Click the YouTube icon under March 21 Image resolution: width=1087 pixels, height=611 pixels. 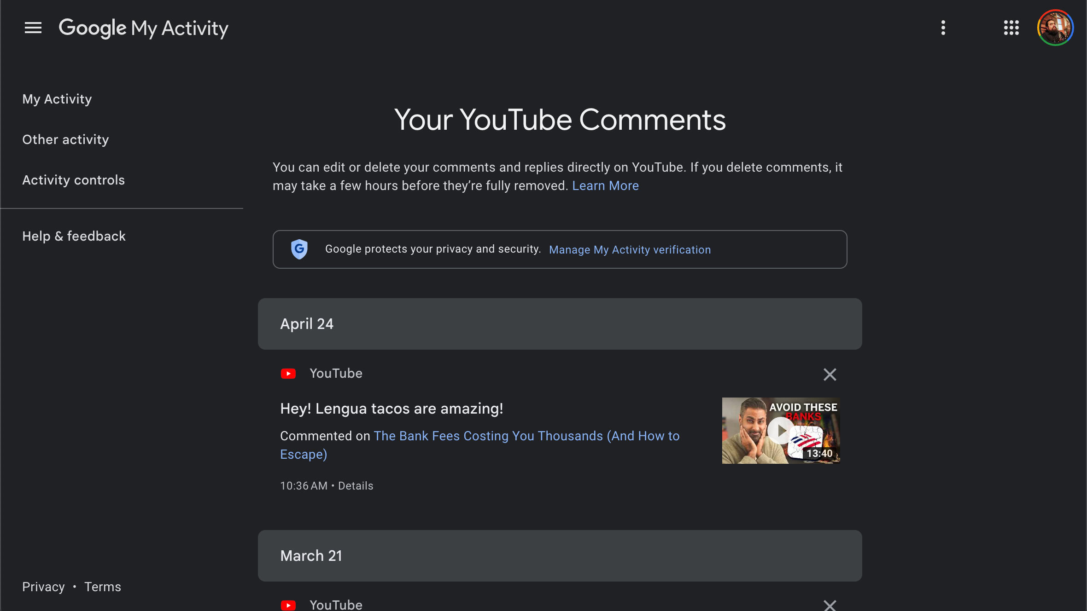click(x=288, y=605)
